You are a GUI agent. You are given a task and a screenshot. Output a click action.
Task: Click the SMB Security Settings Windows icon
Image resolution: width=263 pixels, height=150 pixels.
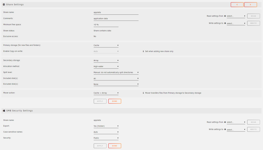pyautogui.click(x=4, y=111)
